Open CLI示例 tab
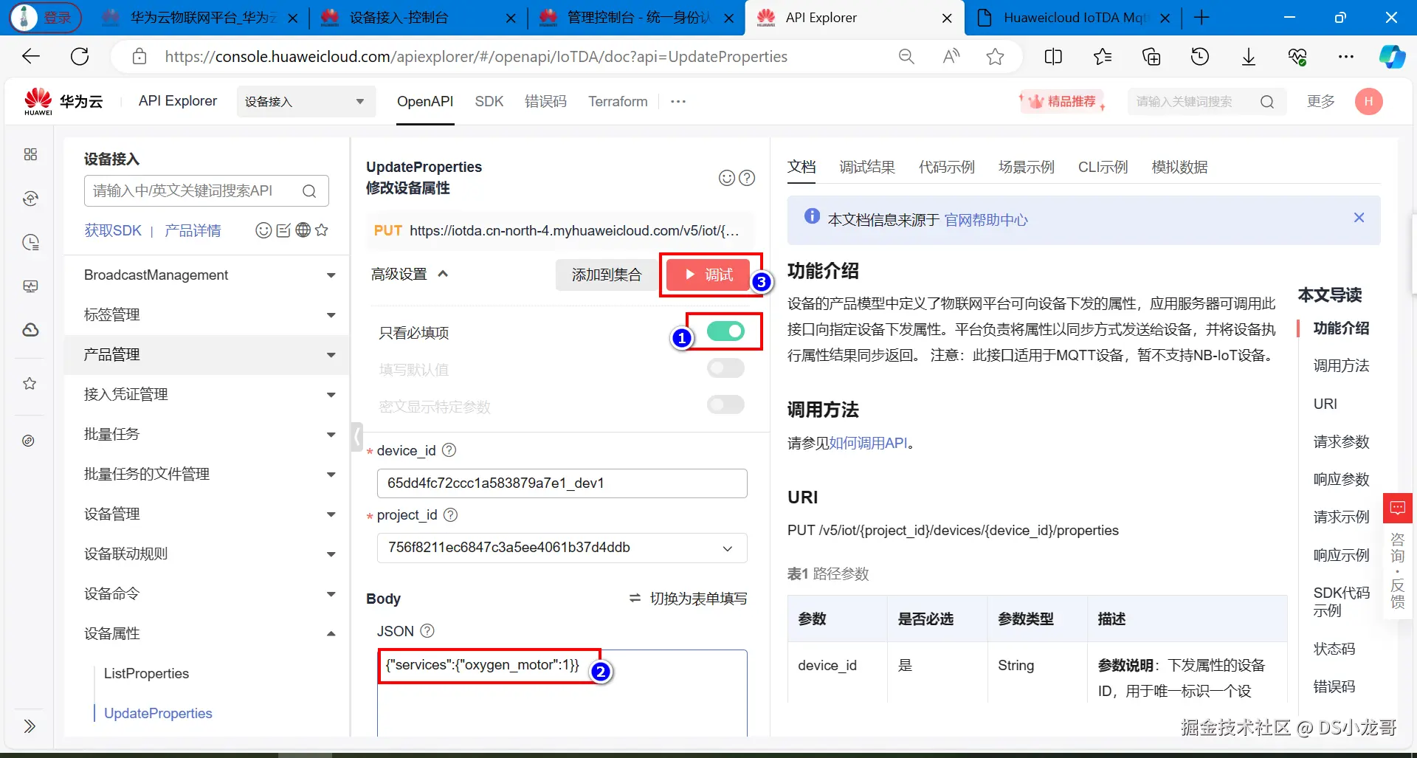Screen dimensions: 1417x758 1103,168
